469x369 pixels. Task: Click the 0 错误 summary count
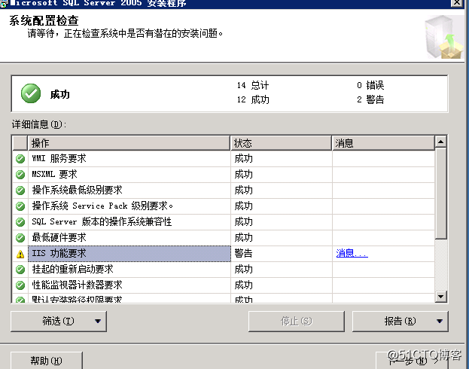coord(370,85)
